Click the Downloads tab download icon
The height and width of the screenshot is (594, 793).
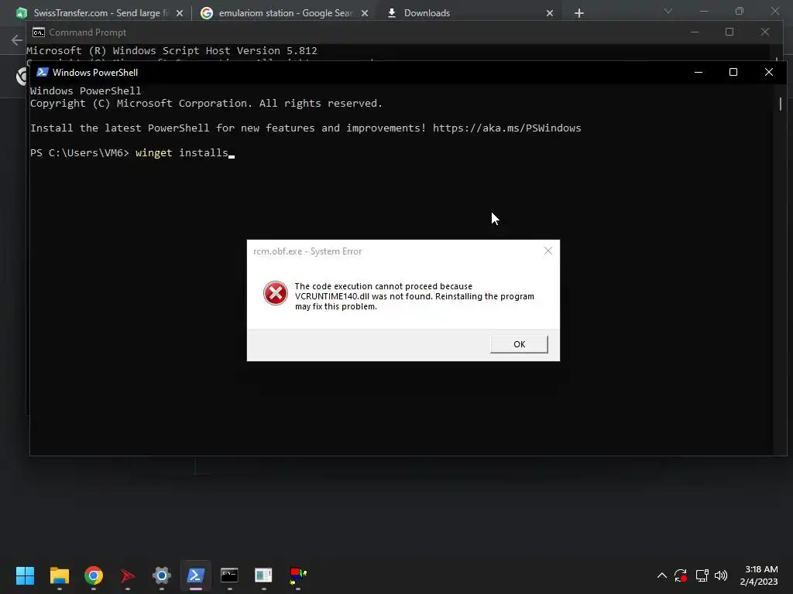(391, 12)
